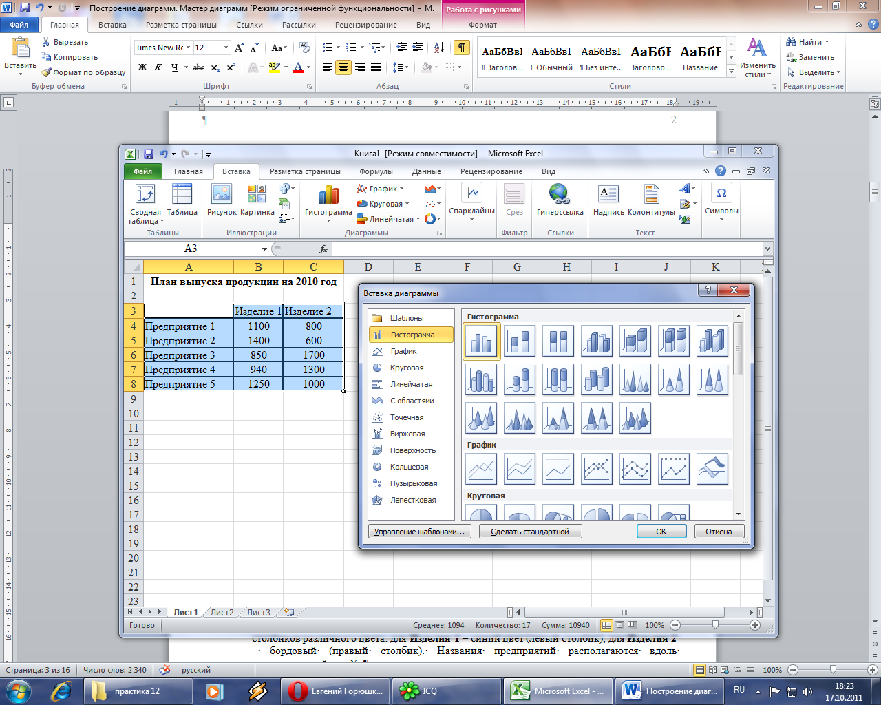Click Гиперссылка icon in Excel ribbon

[560, 195]
